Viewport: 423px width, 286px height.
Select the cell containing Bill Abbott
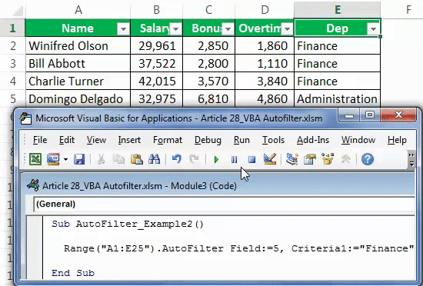(x=78, y=64)
